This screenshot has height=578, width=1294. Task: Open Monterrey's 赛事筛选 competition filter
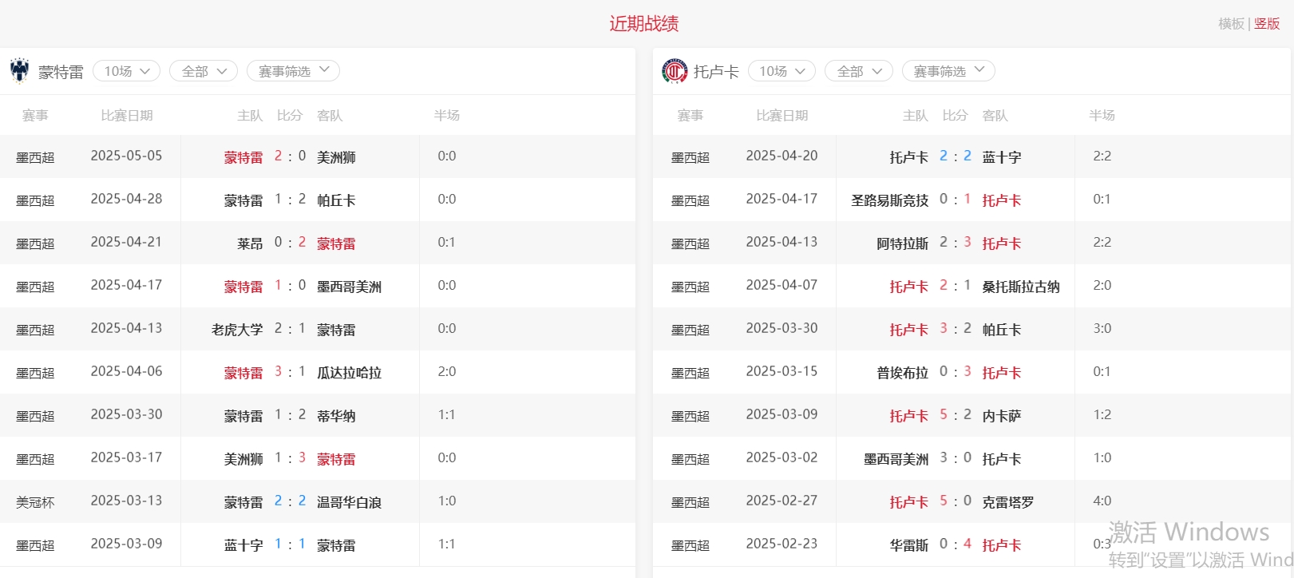pyautogui.click(x=293, y=71)
